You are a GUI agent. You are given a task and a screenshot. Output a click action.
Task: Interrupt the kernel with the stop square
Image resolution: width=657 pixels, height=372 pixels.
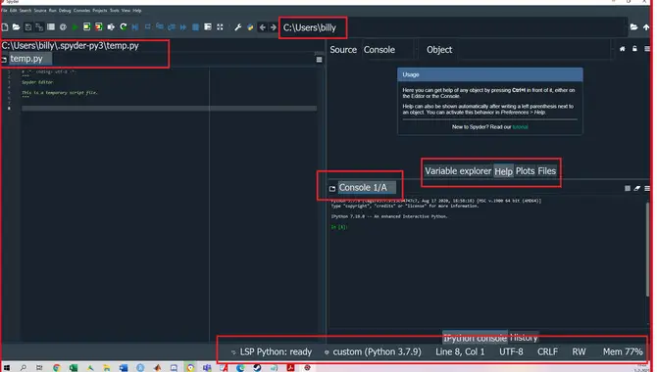(x=628, y=188)
